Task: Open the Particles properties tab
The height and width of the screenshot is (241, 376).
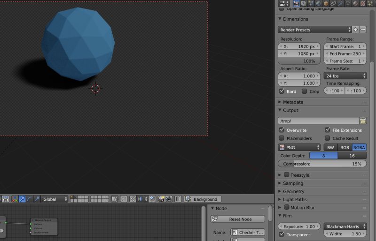Action: (370, 3)
